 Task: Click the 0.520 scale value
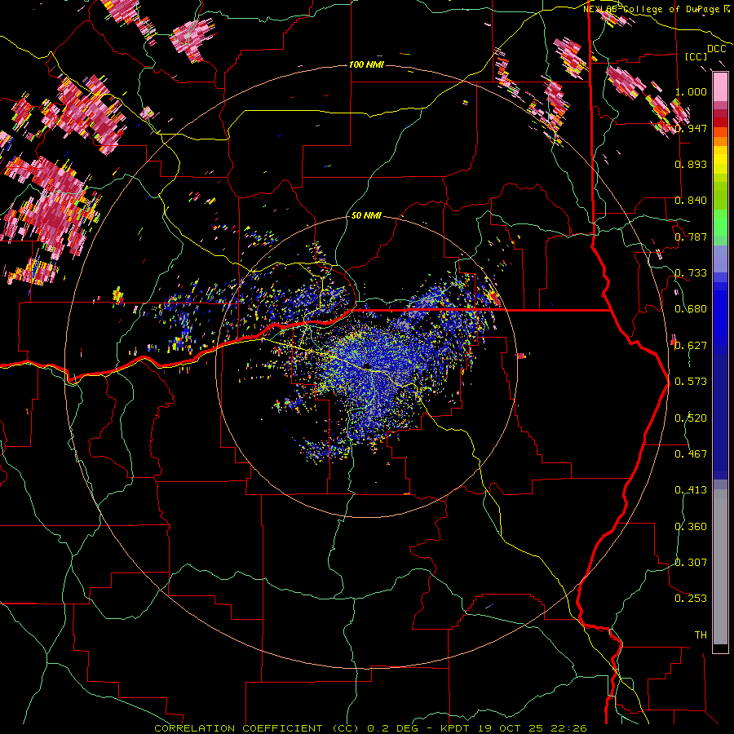[691, 418]
